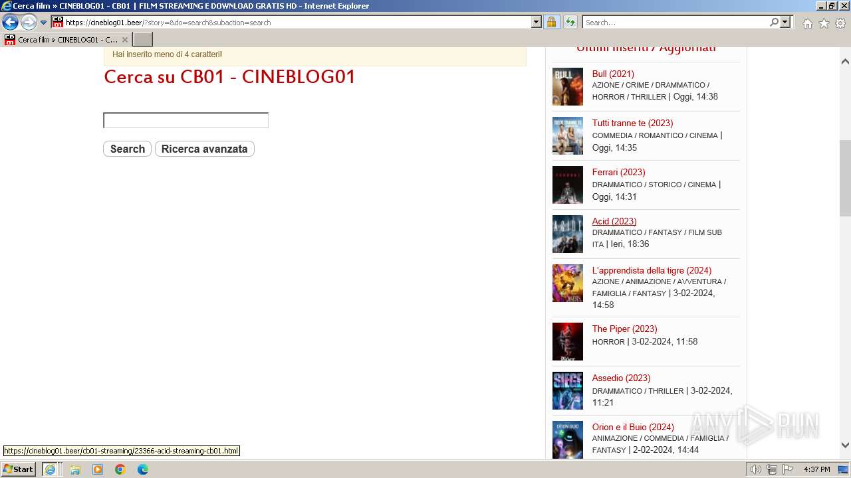The height and width of the screenshot is (478, 851).
Task: Click The Piper 'HORROR' genre text
Action: 608,342
